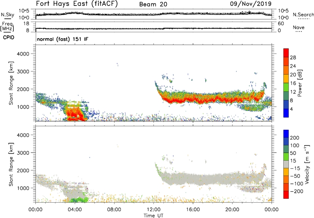Click '1000' tick in the Power panel
This screenshot has height=218, width=314.
tap(23, 107)
